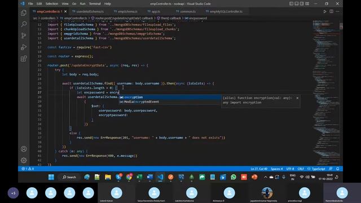The width and height of the screenshot is (361, 203).
Task: Click the controllers breadcrumb segment
Action: (48, 18)
